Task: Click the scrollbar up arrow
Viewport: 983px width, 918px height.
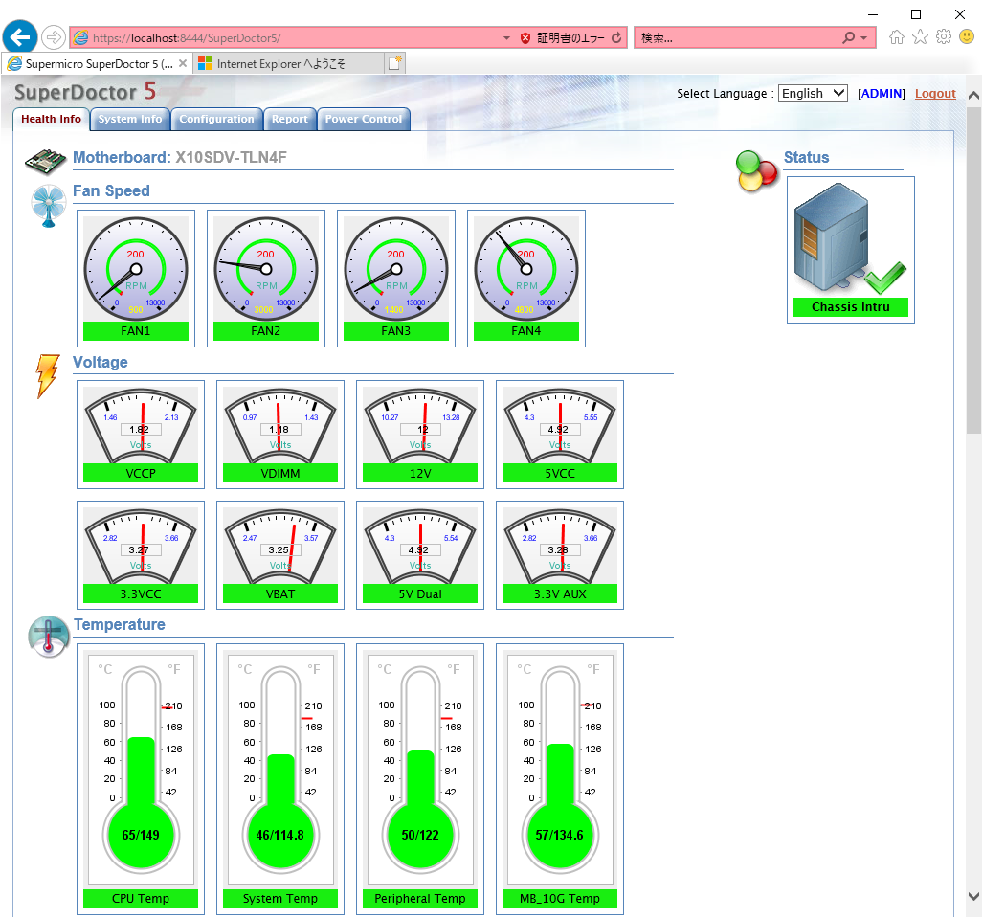Action: 973,96
